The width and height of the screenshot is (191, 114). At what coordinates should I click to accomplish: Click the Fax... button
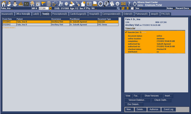click(136, 96)
